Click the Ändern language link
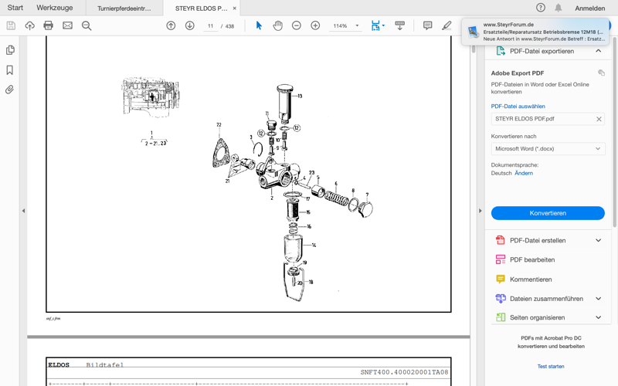618x386 pixels. tap(523, 173)
